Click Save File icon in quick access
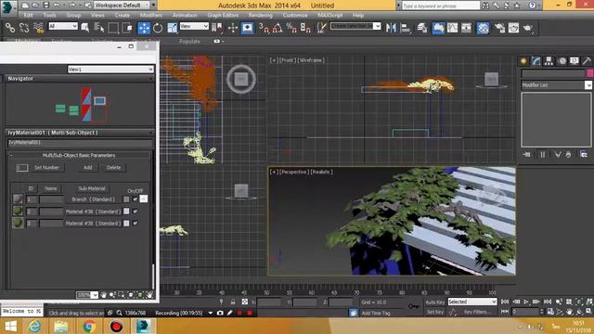 tap(45, 6)
